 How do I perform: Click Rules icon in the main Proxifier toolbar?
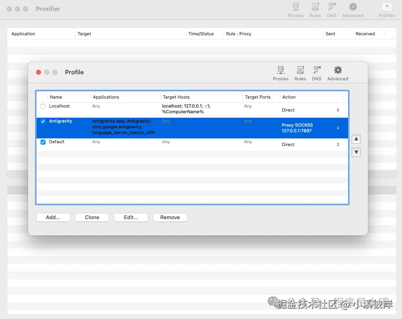[315, 10]
